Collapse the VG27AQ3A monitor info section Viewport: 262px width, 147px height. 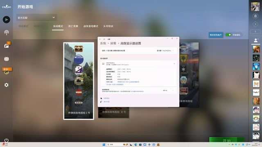(x=174, y=64)
